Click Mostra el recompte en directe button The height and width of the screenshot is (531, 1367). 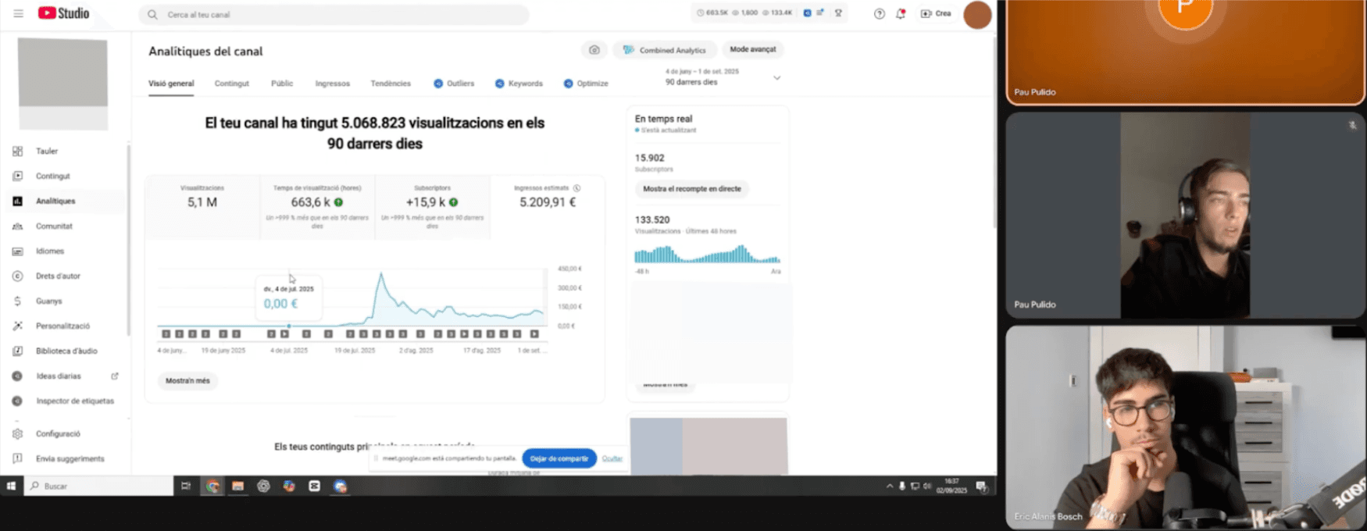pyautogui.click(x=691, y=189)
